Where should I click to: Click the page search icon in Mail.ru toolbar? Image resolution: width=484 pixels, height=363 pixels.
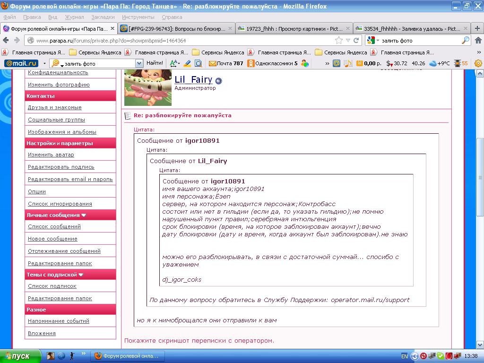click(198, 63)
